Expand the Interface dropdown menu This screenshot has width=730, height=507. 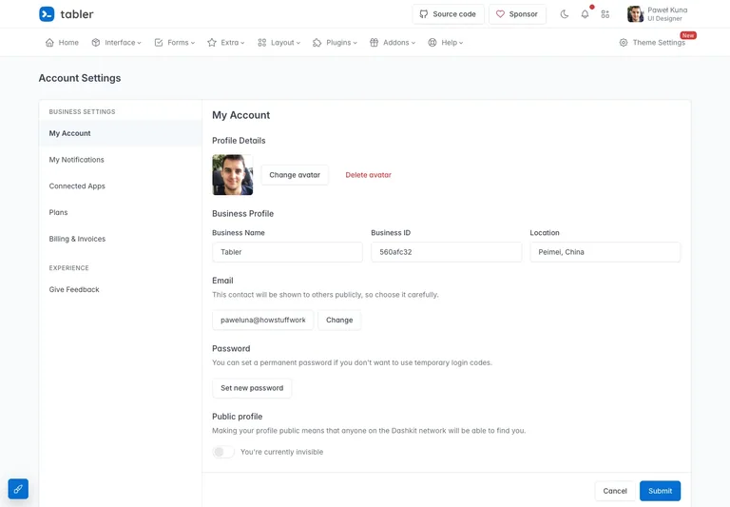pyautogui.click(x=116, y=43)
